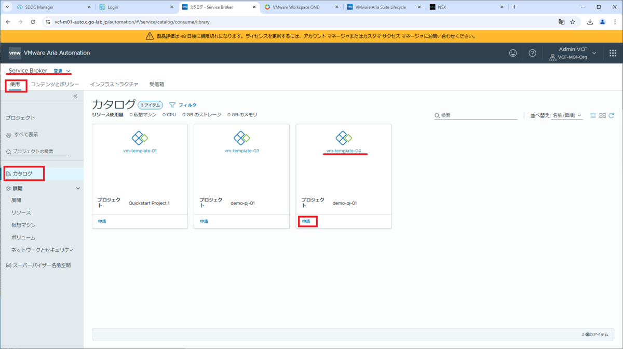
Task: Open the browser three-dot menu
Action: pyautogui.click(x=614, y=22)
